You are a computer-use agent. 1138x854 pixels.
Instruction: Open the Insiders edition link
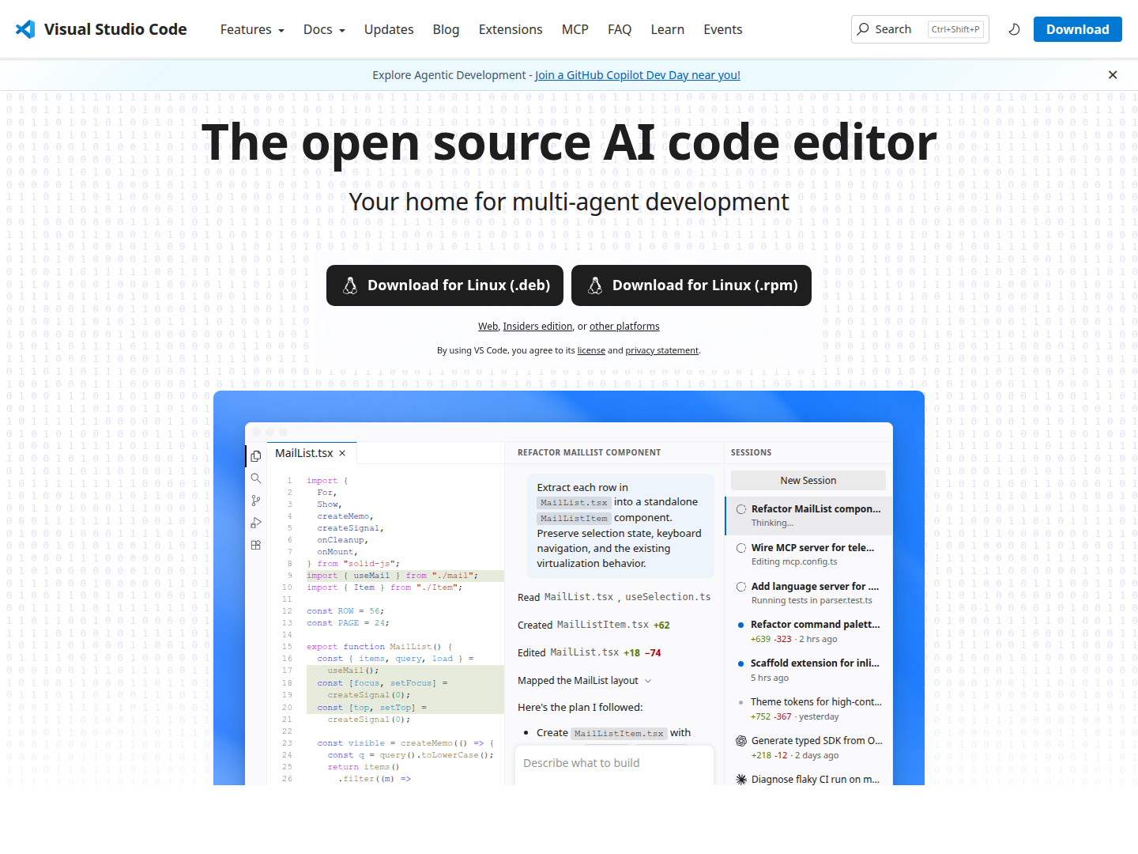pos(537,327)
